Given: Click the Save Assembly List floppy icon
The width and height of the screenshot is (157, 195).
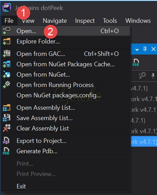Looking at the screenshot, I should click(7, 118).
